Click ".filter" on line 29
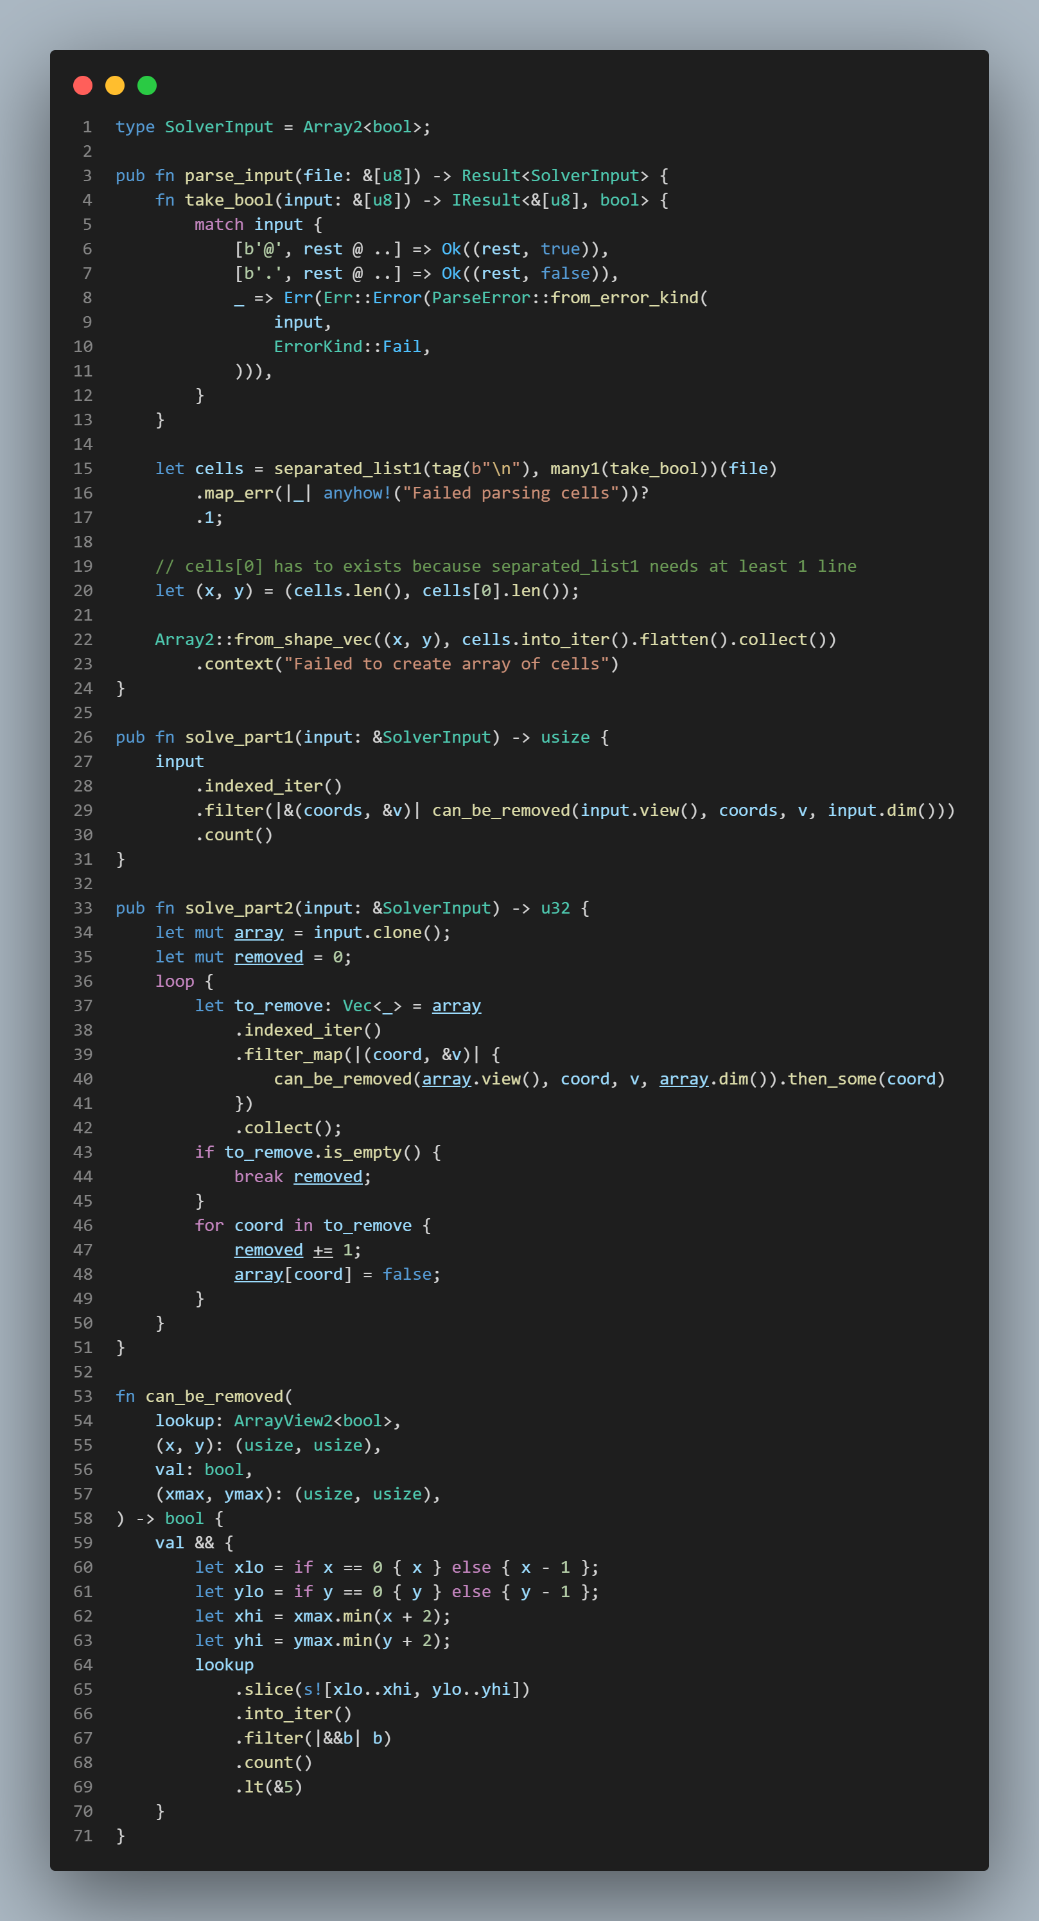 (229, 811)
